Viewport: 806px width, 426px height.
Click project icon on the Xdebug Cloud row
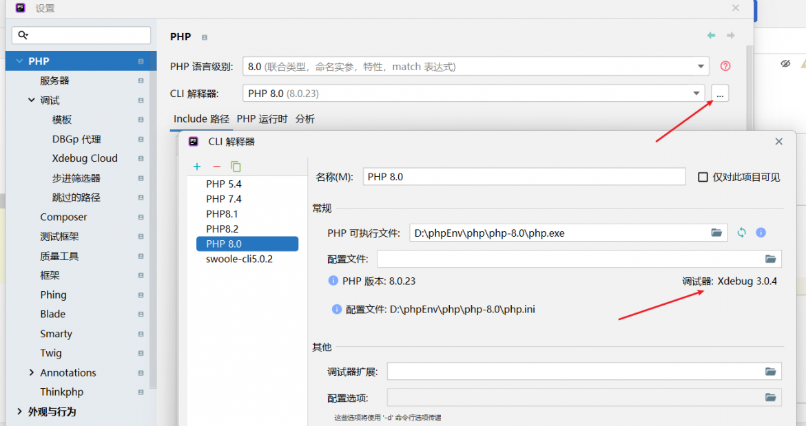(141, 158)
